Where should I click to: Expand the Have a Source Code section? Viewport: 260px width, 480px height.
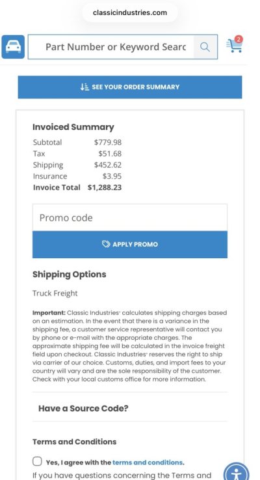coord(130,408)
